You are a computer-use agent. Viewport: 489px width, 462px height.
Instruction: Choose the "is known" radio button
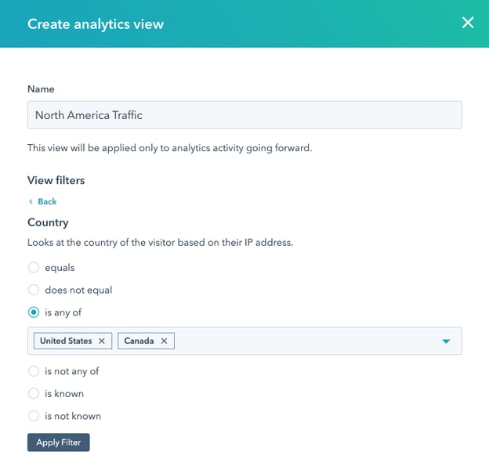coord(34,393)
